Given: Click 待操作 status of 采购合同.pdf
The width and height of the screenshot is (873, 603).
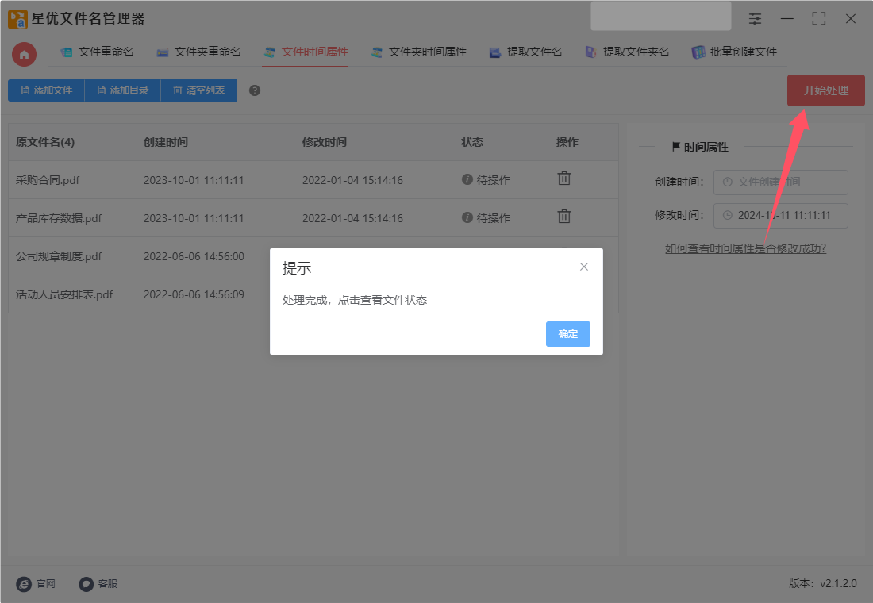Looking at the screenshot, I should tap(486, 180).
